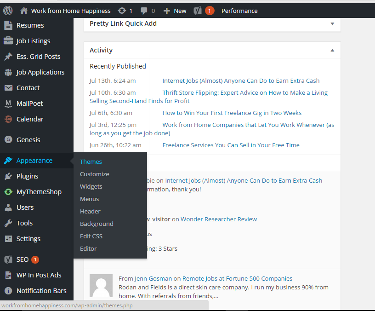Open the updates refresh icon
Image resolution: width=375 pixels, height=311 pixels.
[122, 11]
